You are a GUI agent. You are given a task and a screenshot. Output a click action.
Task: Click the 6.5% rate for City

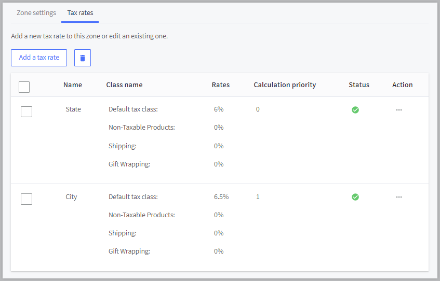(221, 197)
